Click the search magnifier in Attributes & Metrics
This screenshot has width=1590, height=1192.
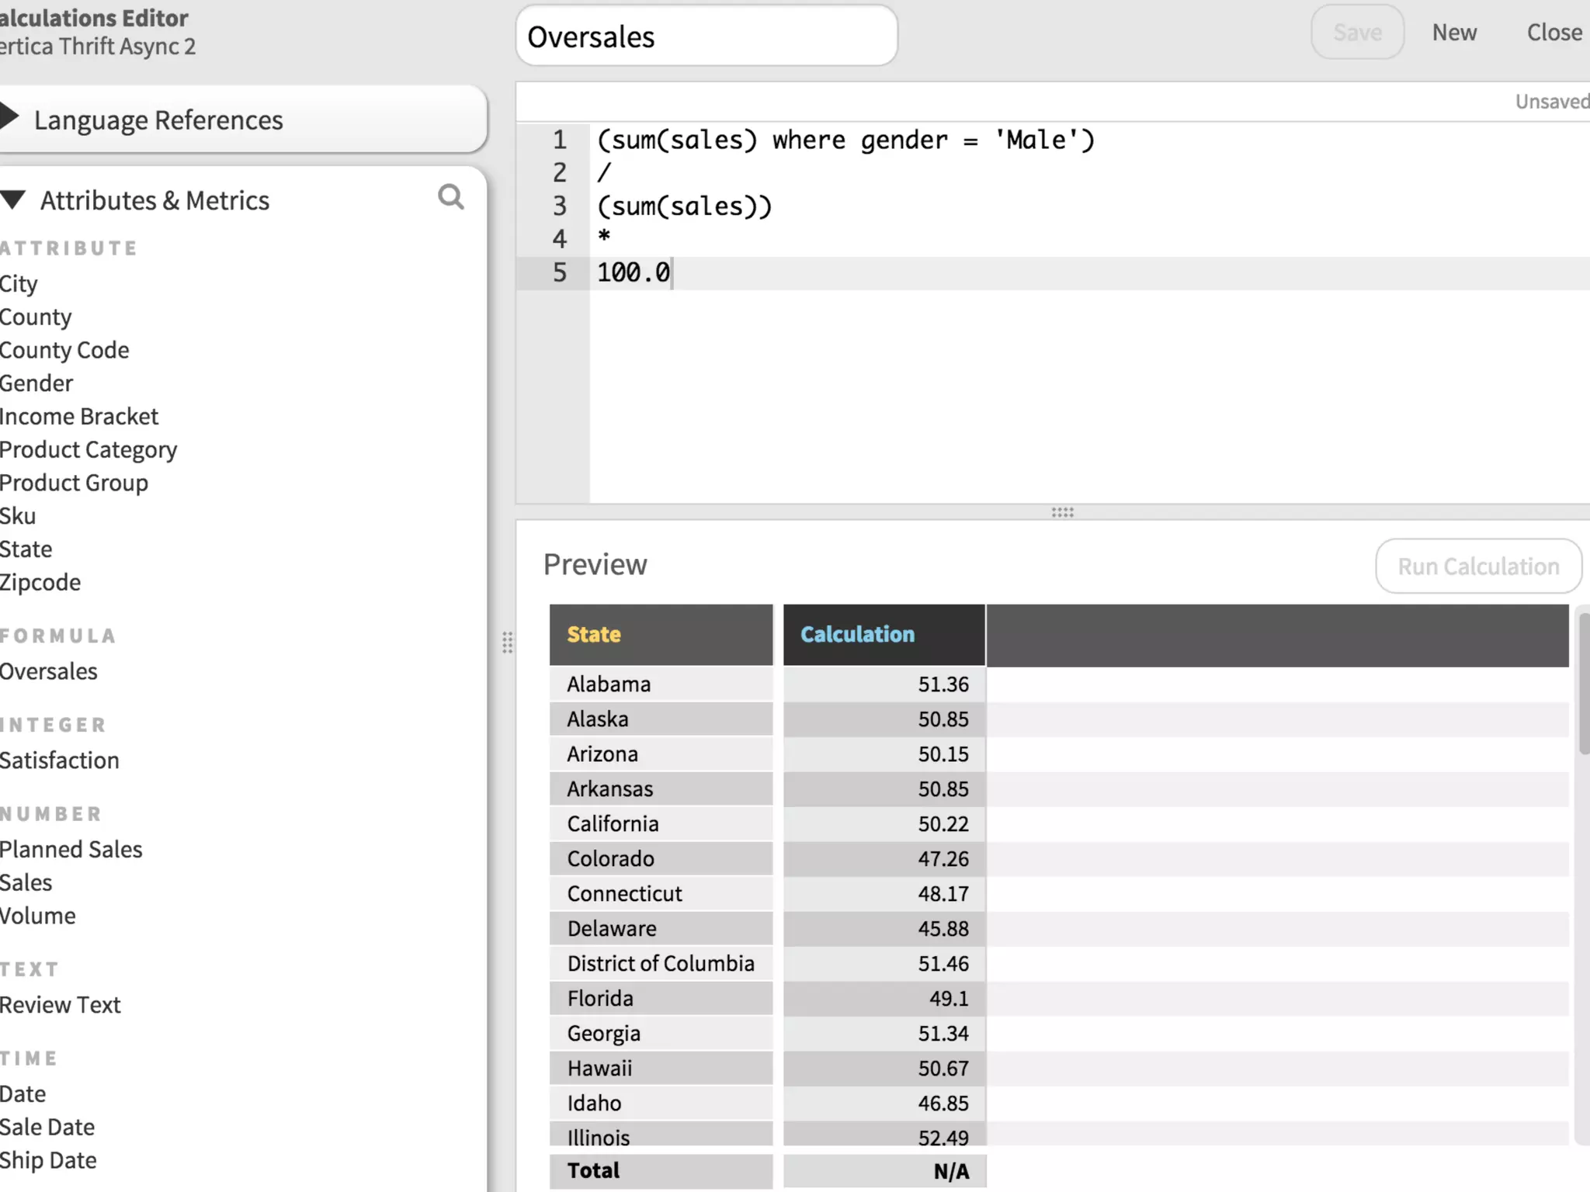tap(450, 198)
